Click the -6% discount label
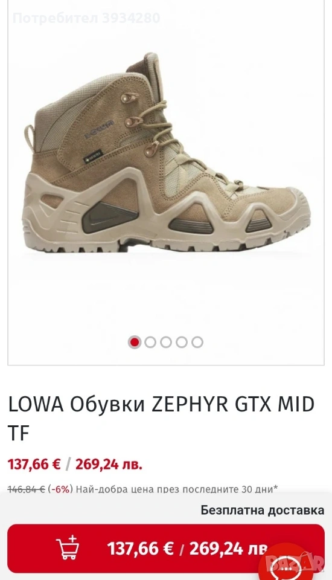332x580 pixels. pos(60,489)
